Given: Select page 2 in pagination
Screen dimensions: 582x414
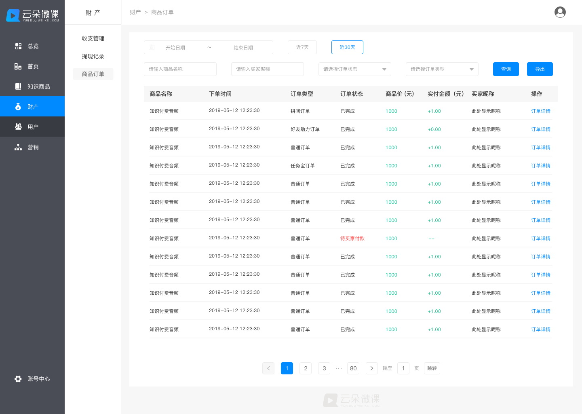Looking at the screenshot, I should (306, 368).
